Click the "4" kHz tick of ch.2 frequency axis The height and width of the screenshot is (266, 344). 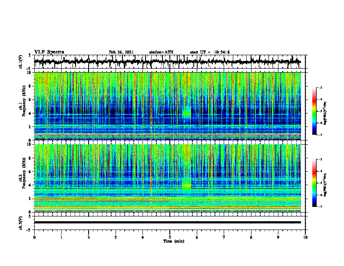(30, 185)
